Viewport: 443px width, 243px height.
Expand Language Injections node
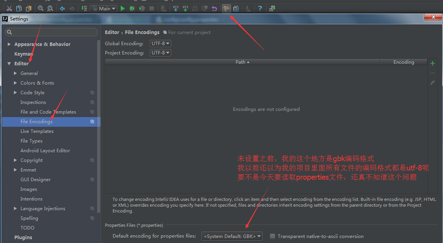coord(15,208)
